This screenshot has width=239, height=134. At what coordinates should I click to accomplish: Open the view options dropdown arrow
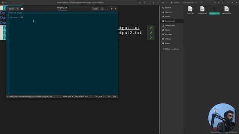pyautogui.click(x=218, y=3)
